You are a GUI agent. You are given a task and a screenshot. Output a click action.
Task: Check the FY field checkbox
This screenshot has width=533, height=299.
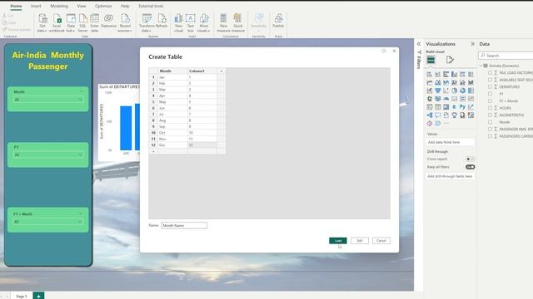[490, 94]
